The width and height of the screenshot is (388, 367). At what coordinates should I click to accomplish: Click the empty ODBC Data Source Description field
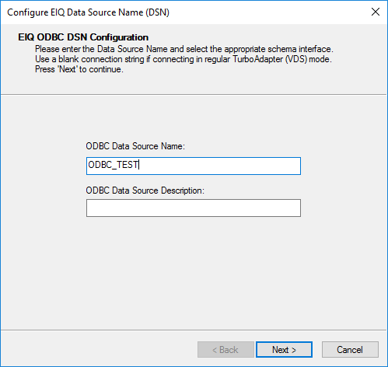(x=194, y=208)
